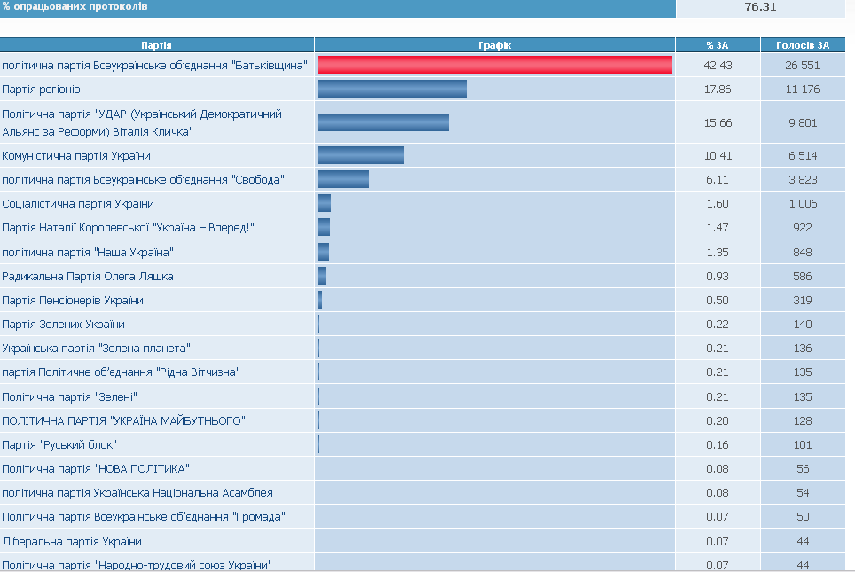
Task: Click the "Партія" column header
Action: tap(157, 45)
